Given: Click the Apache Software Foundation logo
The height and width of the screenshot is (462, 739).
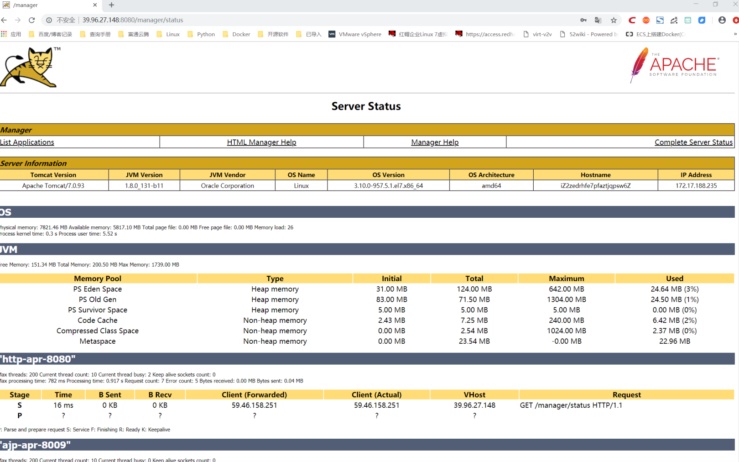Looking at the screenshot, I should 675,65.
